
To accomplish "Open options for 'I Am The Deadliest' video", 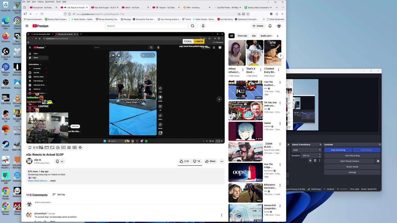I will [280, 82].
